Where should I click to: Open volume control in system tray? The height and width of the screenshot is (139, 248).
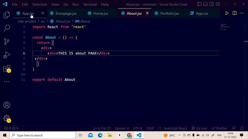[208, 135]
